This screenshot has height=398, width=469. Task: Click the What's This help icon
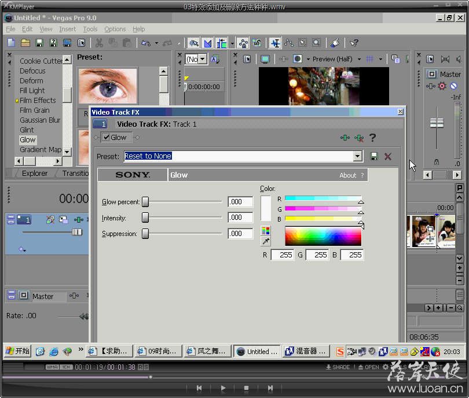point(354,43)
